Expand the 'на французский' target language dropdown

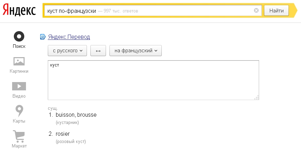coord(135,51)
